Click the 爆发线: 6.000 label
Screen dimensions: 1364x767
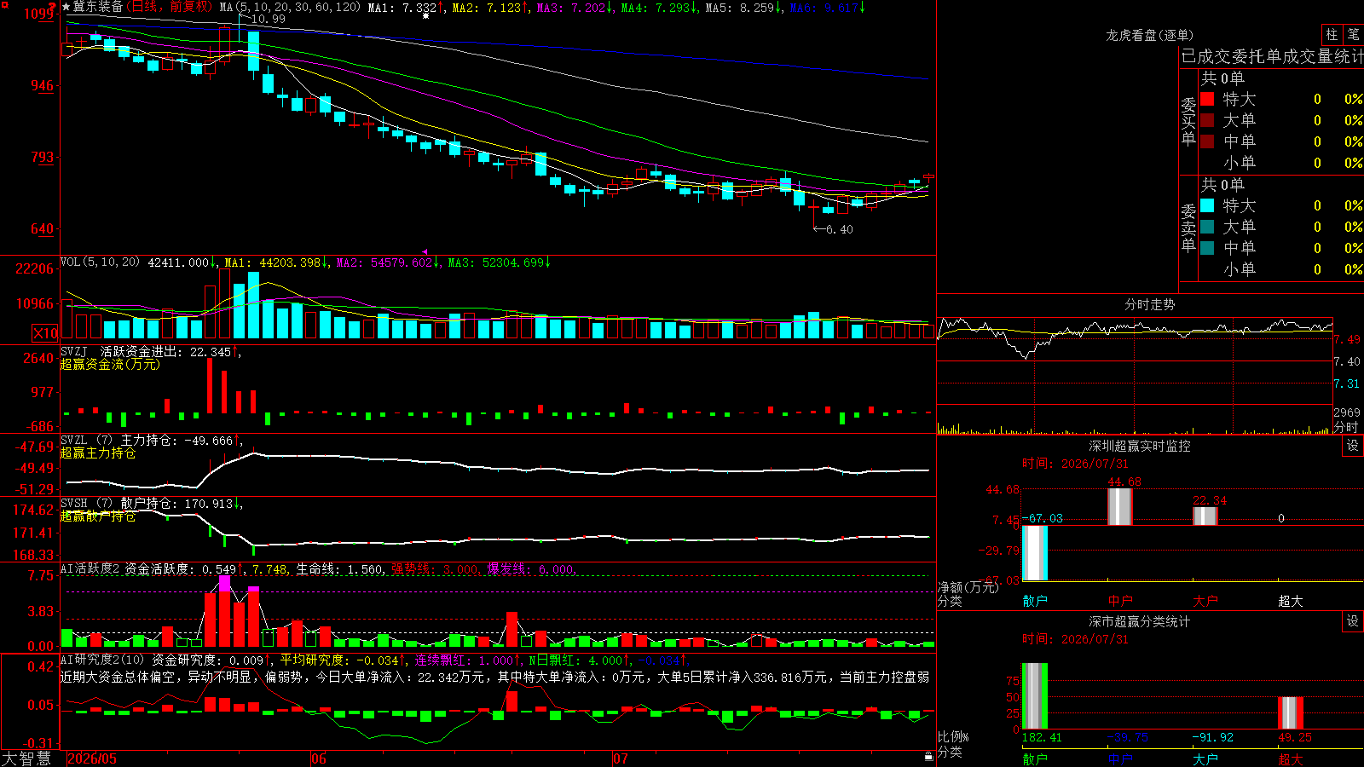[x=530, y=568]
